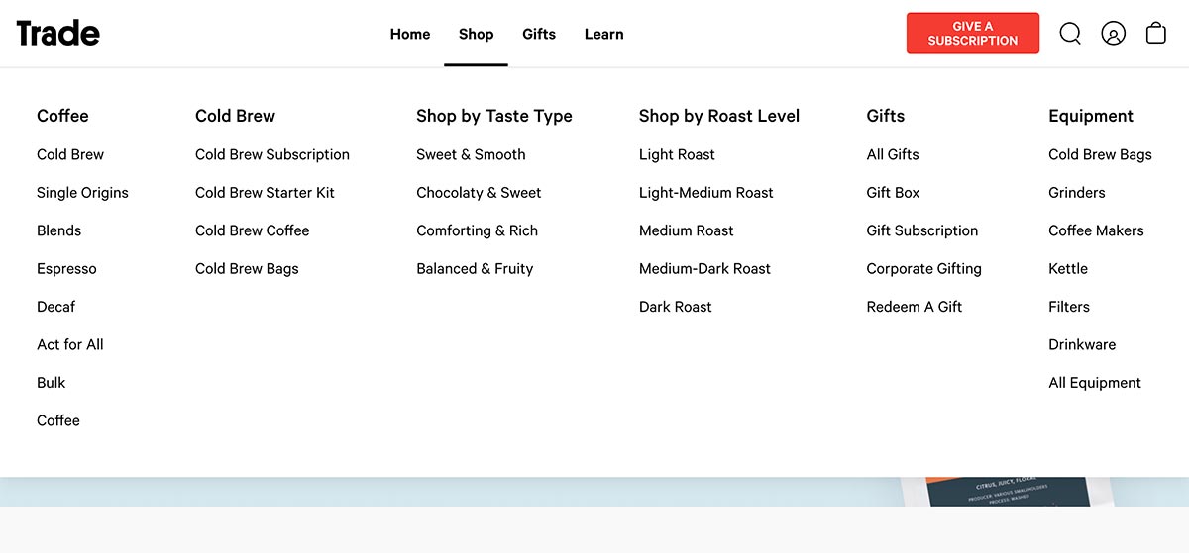View Coffee Makers
Screen dimensions: 1189x553
[x=1096, y=230]
